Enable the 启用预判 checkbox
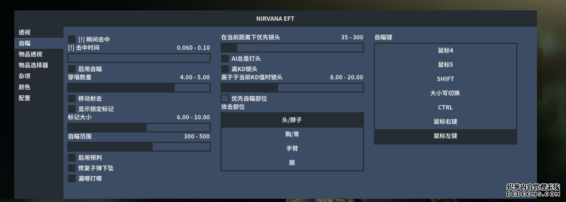The height and width of the screenshot is (202, 566). (72, 158)
